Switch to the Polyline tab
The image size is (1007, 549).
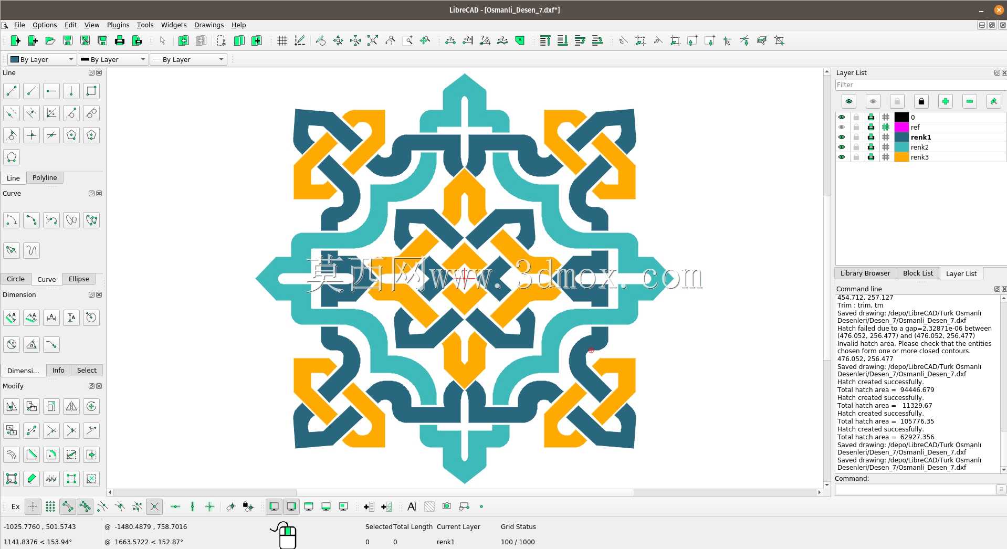45,178
